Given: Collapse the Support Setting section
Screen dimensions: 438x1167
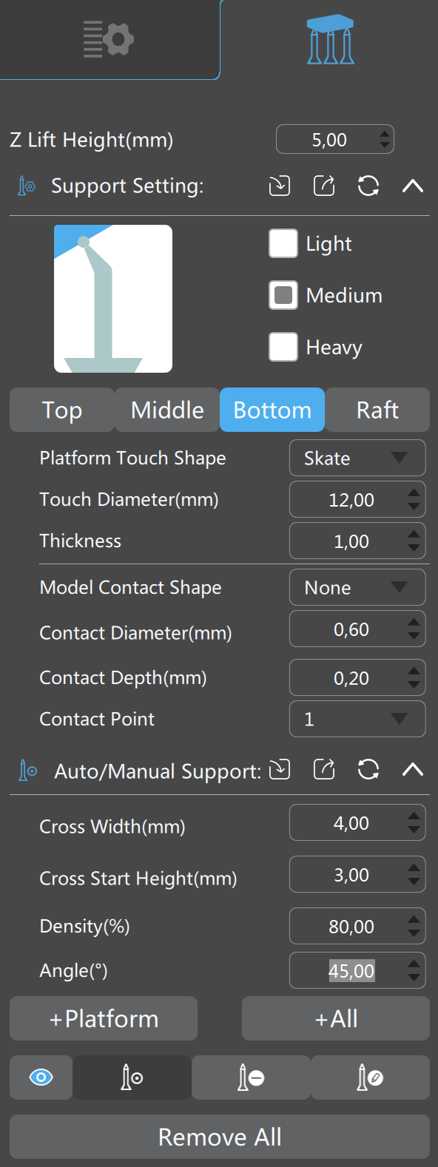Looking at the screenshot, I should point(413,186).
